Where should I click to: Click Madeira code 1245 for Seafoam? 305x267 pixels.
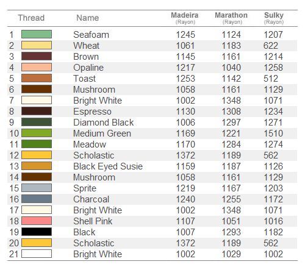point(185,35)
